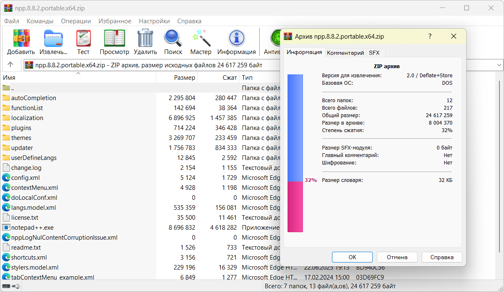Expand the archive path dropdown arrow
Image resolution: width=504 pixels, height=292 pixels.
[499, 65]
